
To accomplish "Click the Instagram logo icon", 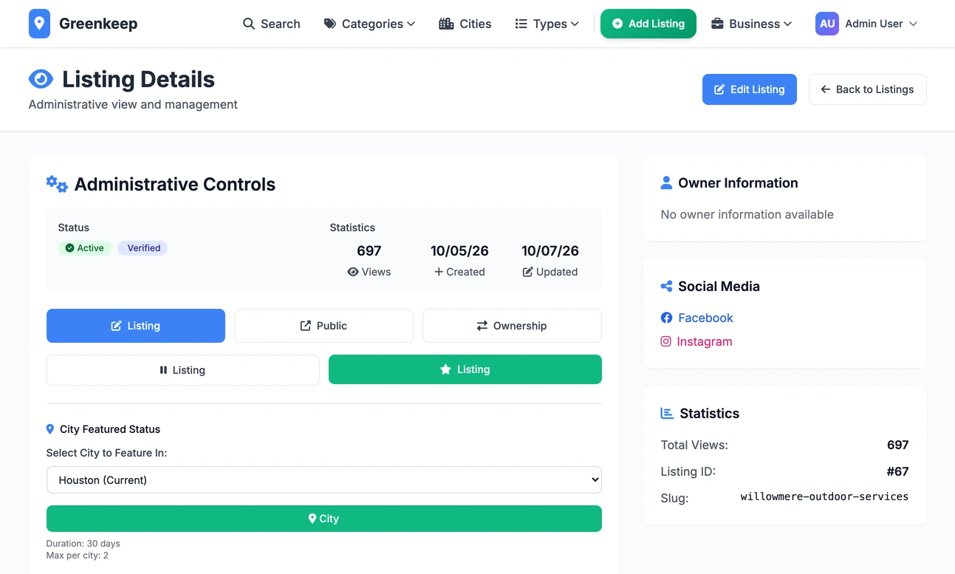I will [665, 341].
